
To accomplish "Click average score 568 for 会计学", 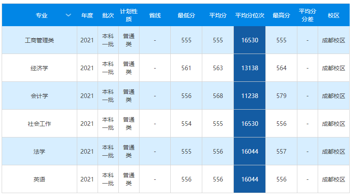I will click(x=218, y=96).
